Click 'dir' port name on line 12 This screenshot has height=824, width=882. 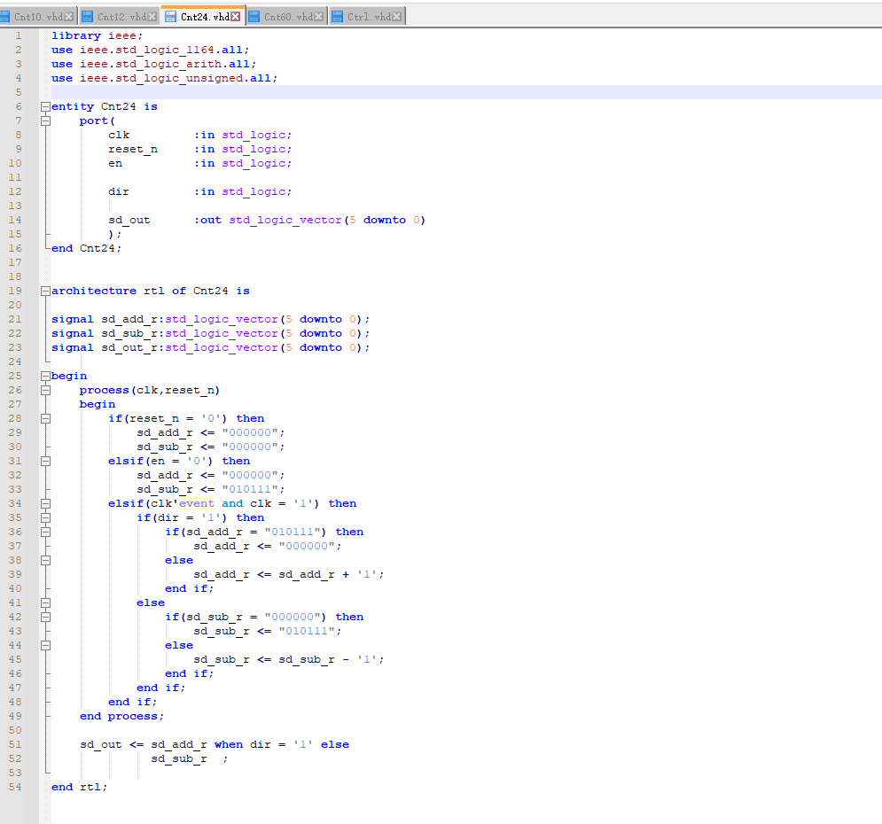(119, 191)
